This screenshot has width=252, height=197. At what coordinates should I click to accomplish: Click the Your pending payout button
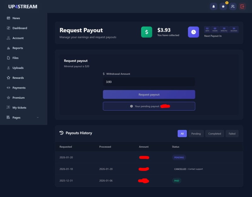point(149,106)
